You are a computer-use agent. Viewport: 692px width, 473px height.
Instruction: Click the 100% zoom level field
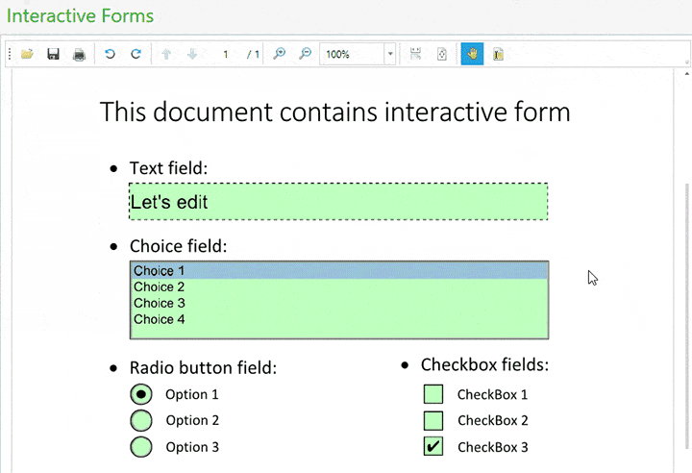(352, 54)
